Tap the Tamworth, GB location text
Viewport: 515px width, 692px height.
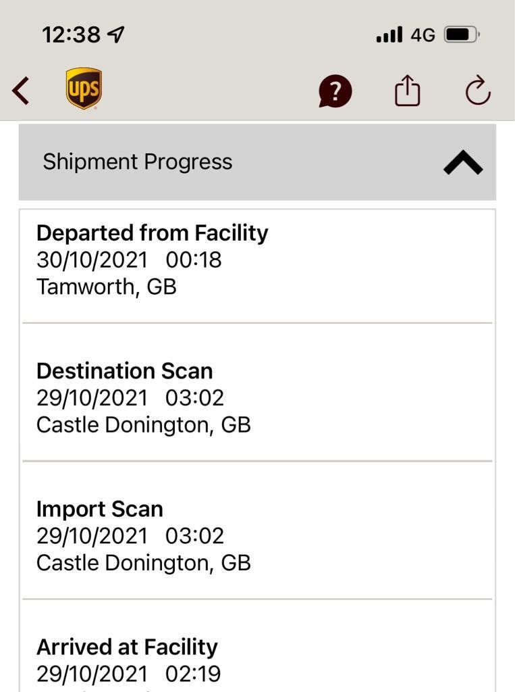106,287
